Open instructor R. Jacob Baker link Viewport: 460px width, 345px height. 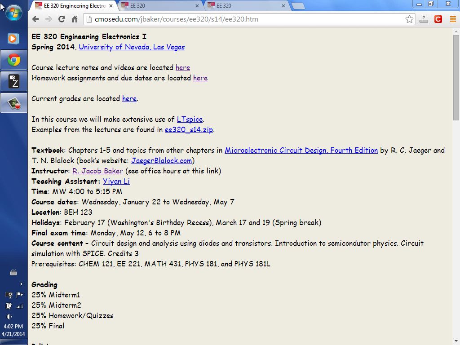(97, 171)
